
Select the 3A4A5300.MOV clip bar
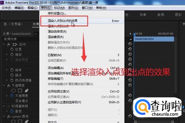pos(154,39)
